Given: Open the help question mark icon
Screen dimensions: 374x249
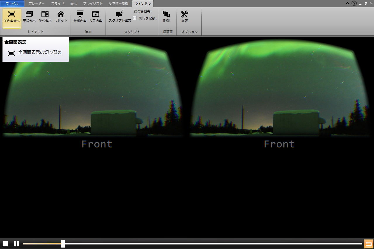Looking at the screenshot, I should point(354,4).
